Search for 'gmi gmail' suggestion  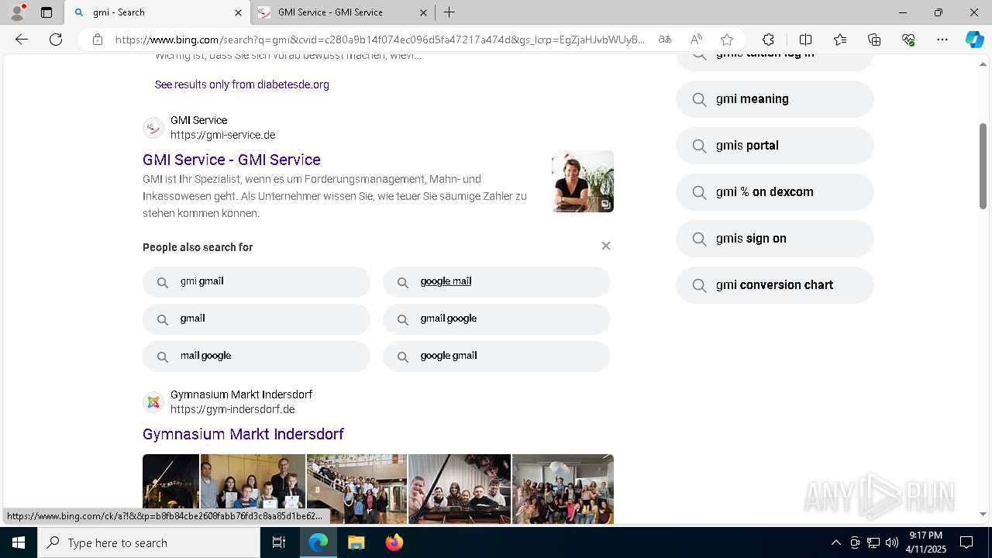[x=257, y=282]
